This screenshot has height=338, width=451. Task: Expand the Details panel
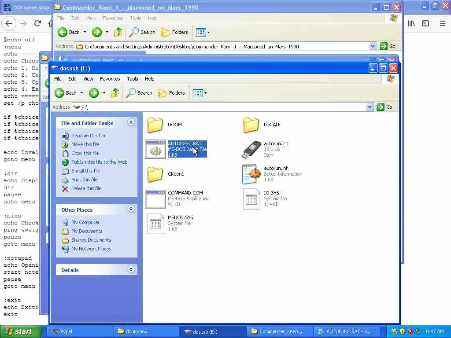131,269
